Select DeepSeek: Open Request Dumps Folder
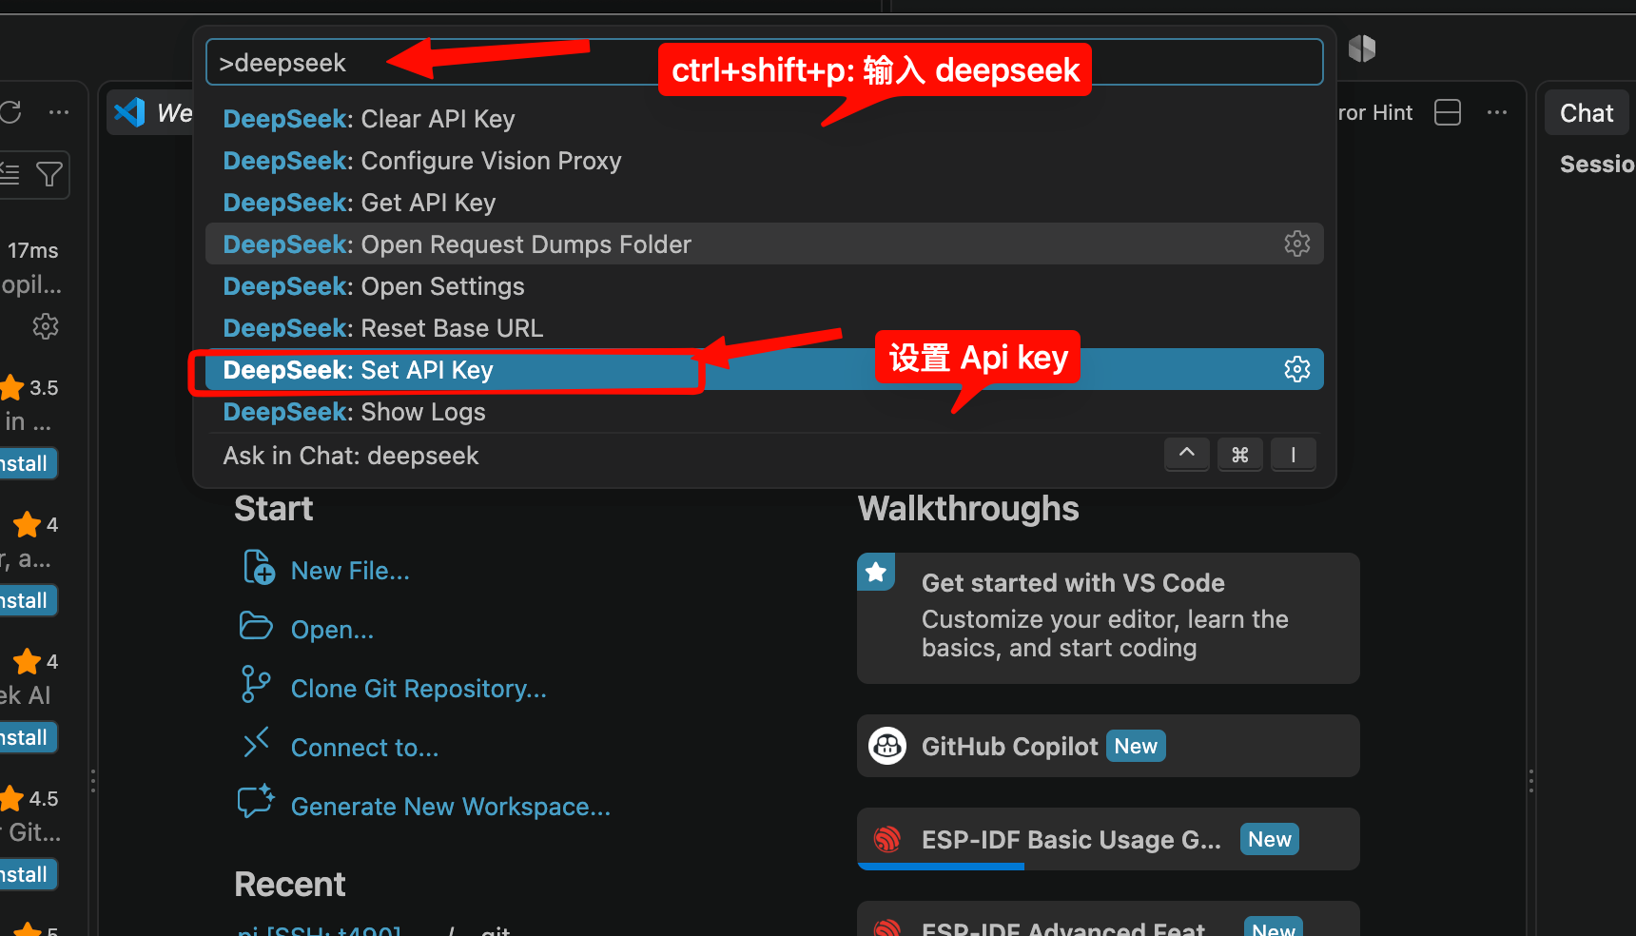This screenshot has height=936, width=1636. tap(765, 244)
